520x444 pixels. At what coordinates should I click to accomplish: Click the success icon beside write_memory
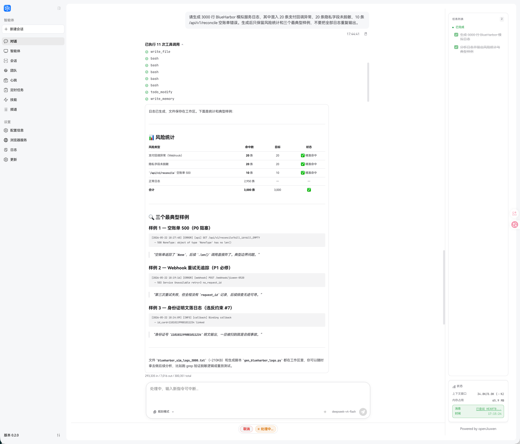pos(147,99)
